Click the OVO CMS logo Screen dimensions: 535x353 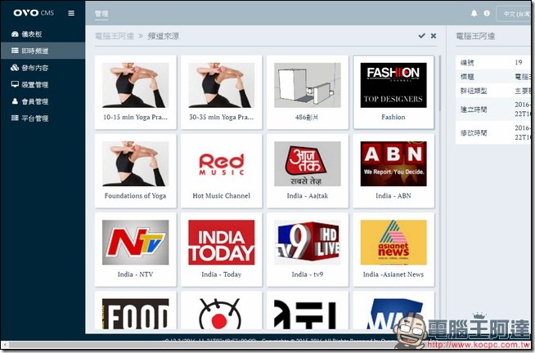(x=34, y=13)
